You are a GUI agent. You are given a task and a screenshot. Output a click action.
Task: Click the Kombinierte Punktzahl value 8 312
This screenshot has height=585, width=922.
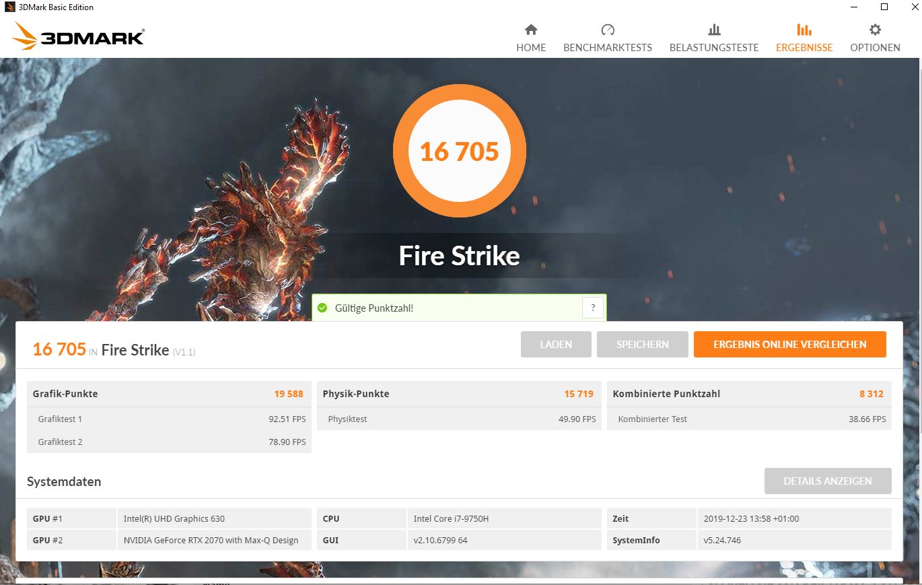click(x=872, y=394)
